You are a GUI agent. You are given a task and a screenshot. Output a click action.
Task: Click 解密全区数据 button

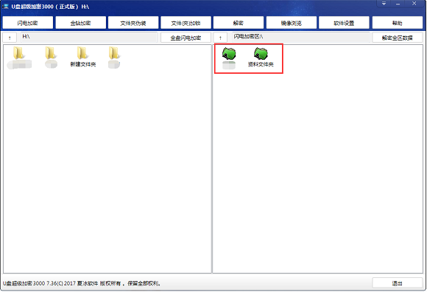tap(398, 38)
